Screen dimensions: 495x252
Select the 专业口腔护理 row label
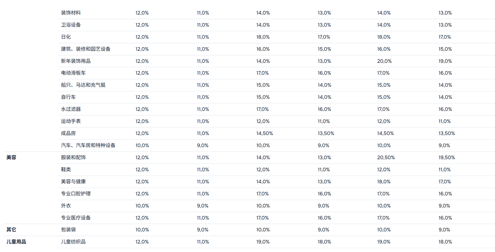pyautogui.click(x=76, y=194)
